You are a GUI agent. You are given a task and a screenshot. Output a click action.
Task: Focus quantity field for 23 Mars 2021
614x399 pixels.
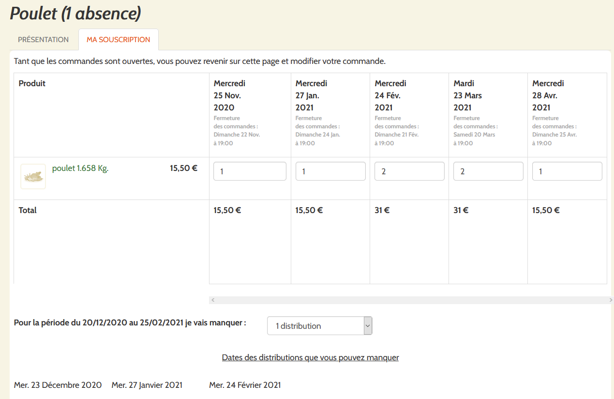tap(488, 171)
